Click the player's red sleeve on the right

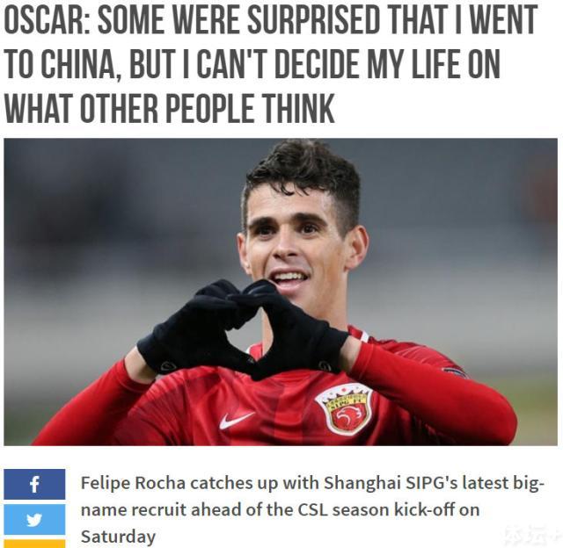tap(433, 389)
